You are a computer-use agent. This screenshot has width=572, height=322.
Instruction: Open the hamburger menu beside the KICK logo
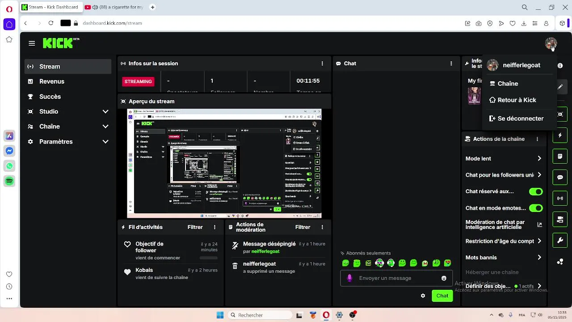point(32,43)
